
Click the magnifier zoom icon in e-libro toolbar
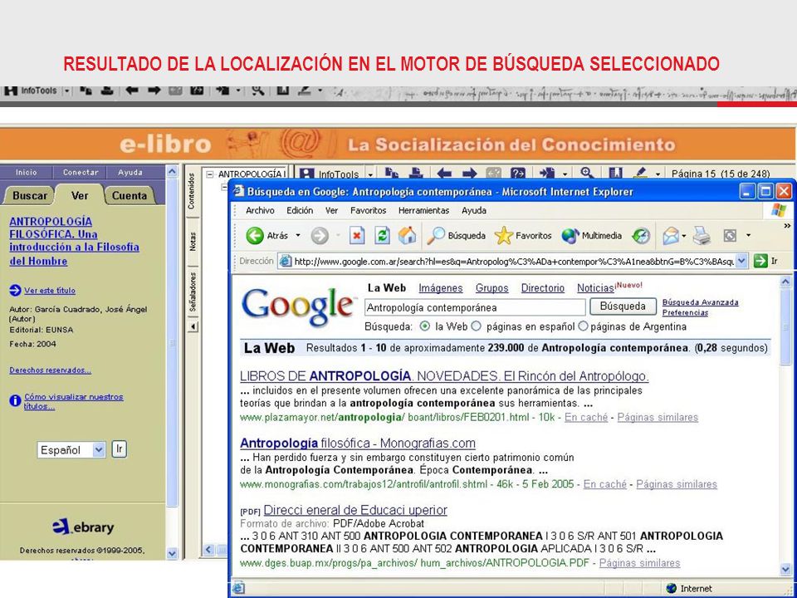587,173
